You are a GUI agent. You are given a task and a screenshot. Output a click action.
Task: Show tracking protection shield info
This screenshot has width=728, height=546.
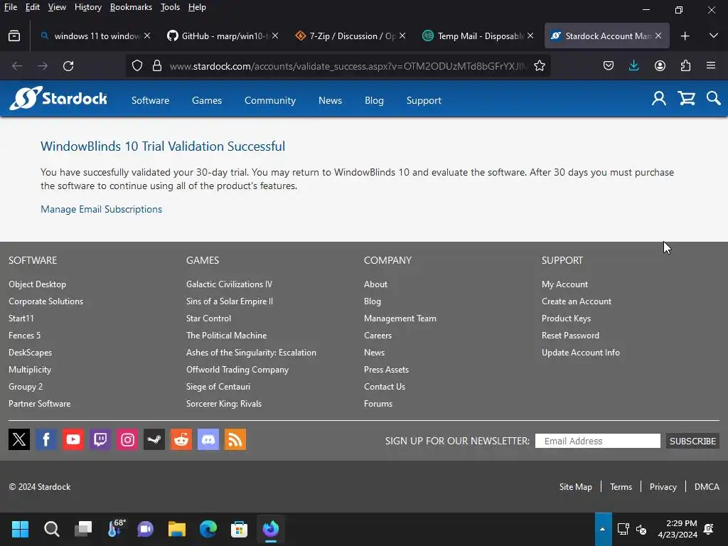coord(137,66)
